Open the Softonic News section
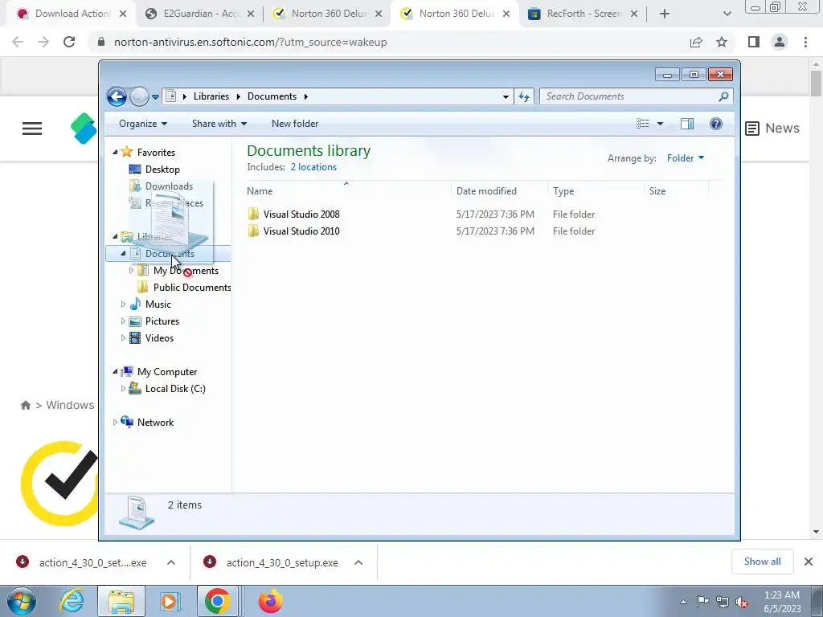 [772, 128]
